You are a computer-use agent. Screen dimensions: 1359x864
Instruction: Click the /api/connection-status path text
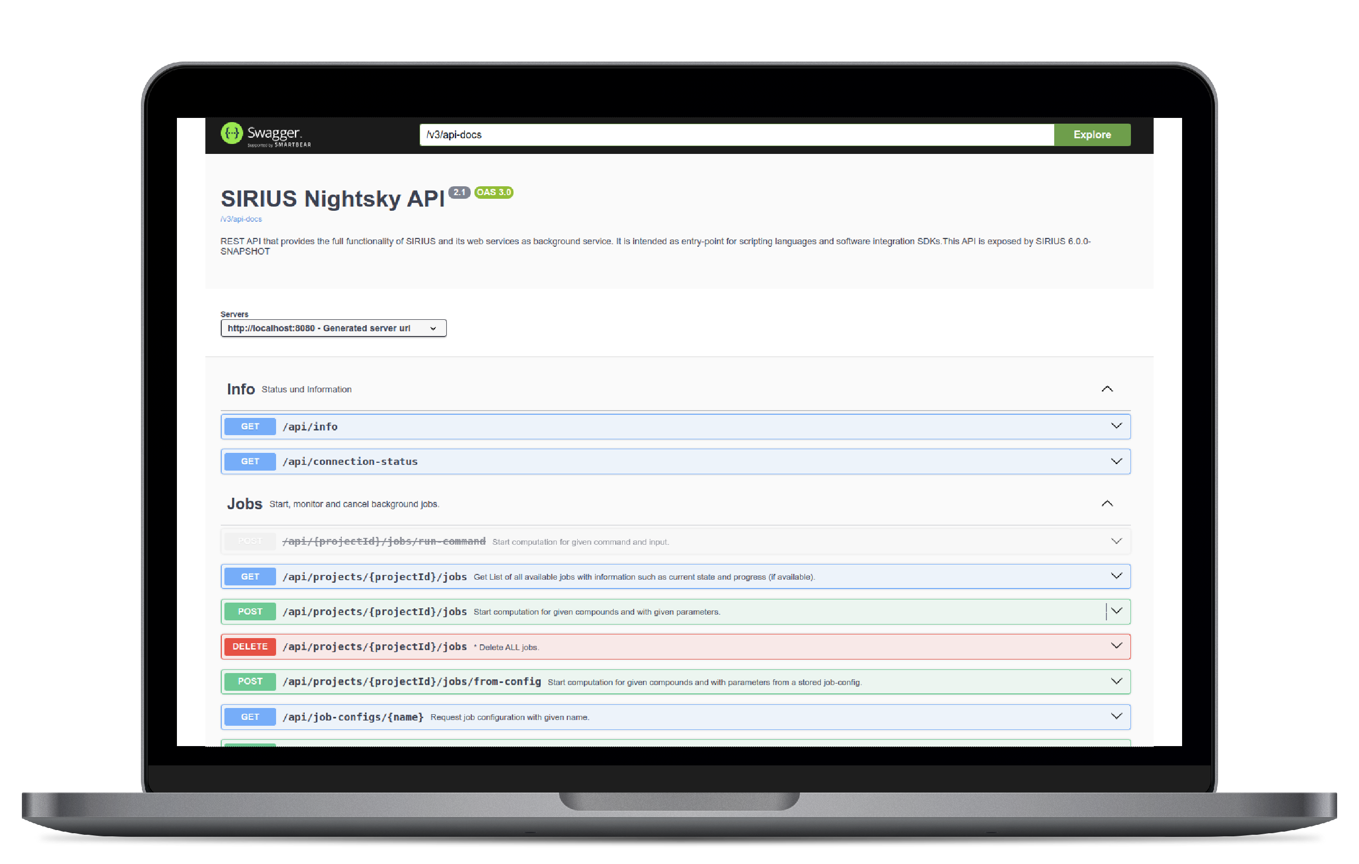click(x=350, y=462)
